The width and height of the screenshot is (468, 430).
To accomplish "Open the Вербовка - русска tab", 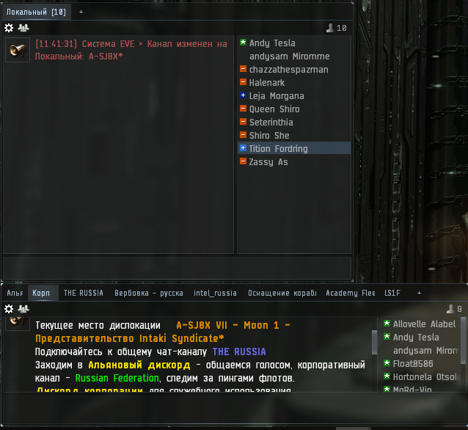I will click(x=149, y=293).
